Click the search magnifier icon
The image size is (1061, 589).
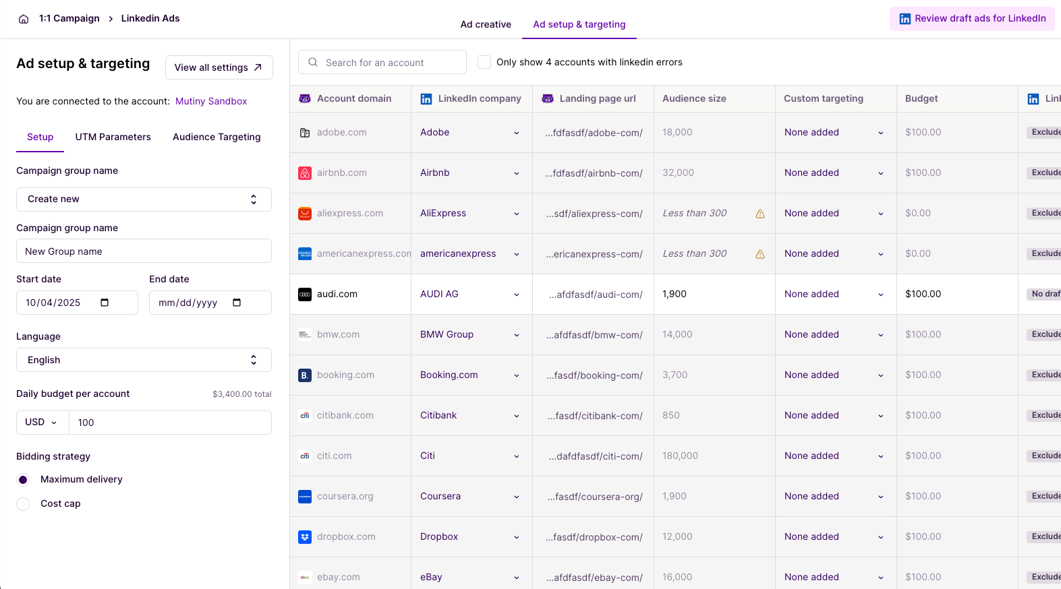click(x=313, y=62)
